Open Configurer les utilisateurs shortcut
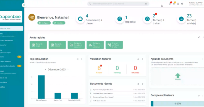This screenshot has height=107, width=204. 95,45
